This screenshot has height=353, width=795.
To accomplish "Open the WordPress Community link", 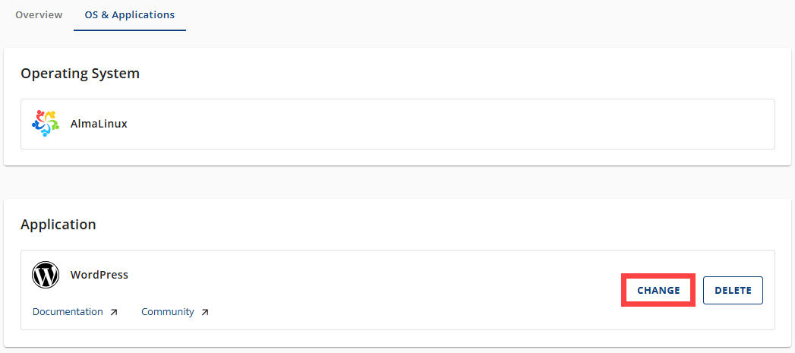I will click(x=168, y=312).
